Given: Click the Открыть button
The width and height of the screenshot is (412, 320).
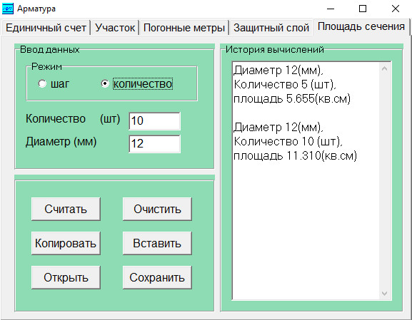Looking at the screenshot, I should (x=66, y=277).
